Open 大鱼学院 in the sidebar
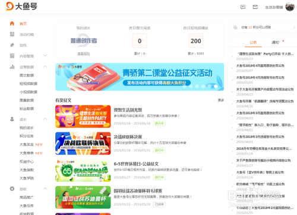 pos(27,178)
